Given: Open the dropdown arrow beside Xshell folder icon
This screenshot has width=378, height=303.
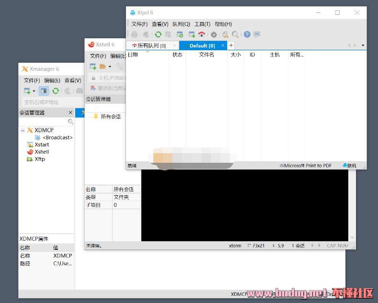Looking at the screenshot, I should pos(110,67).
